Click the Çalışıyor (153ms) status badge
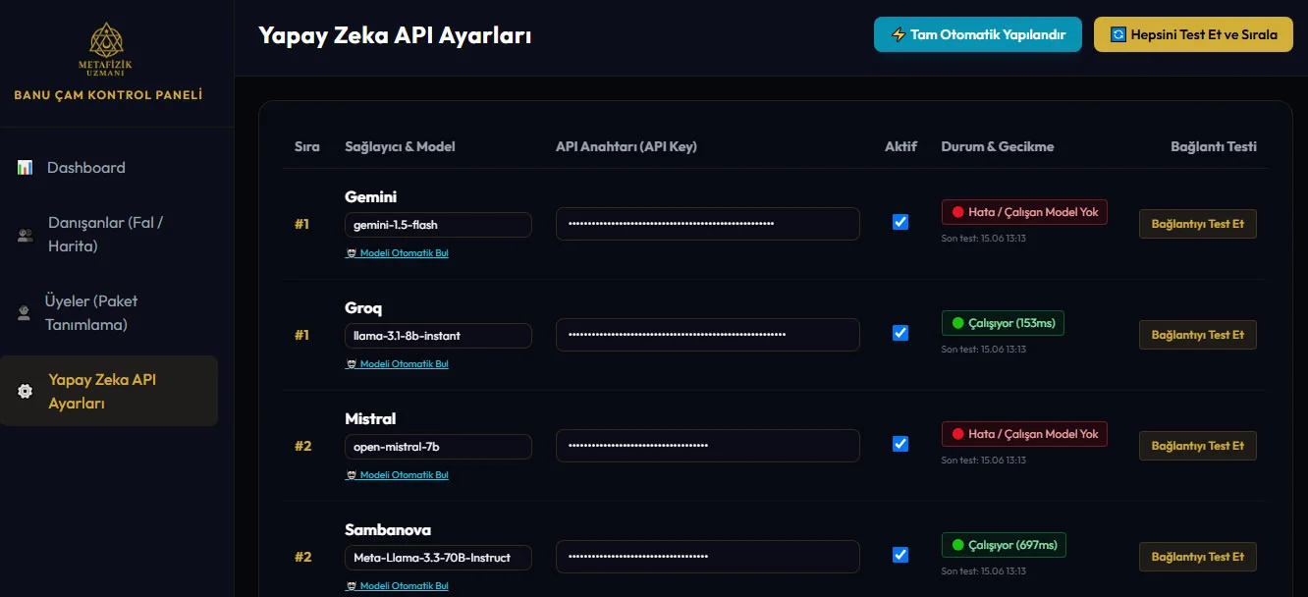 1003,323
